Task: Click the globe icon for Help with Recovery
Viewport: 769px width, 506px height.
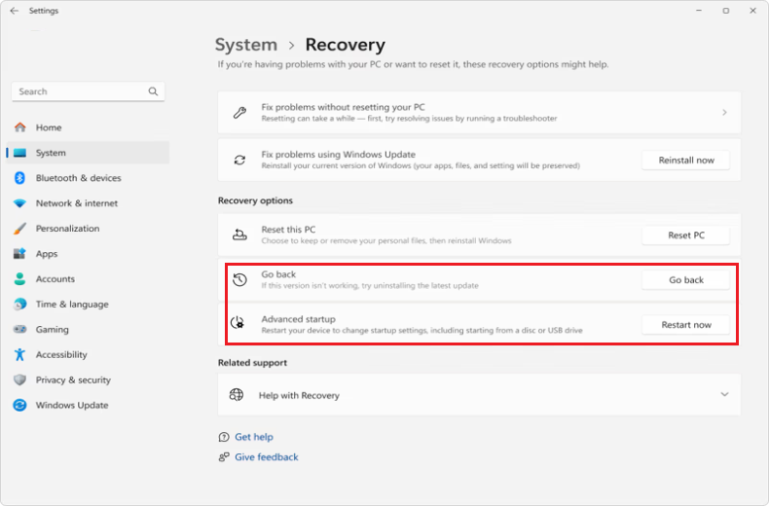Action: (237, 395)
